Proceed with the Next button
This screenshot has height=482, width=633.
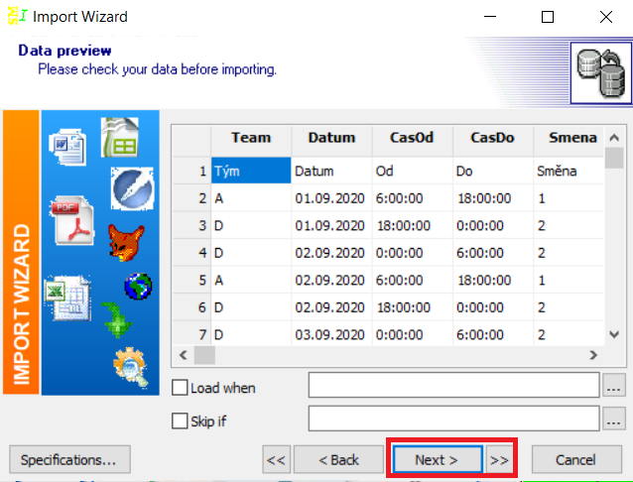(x=438, y=459)
